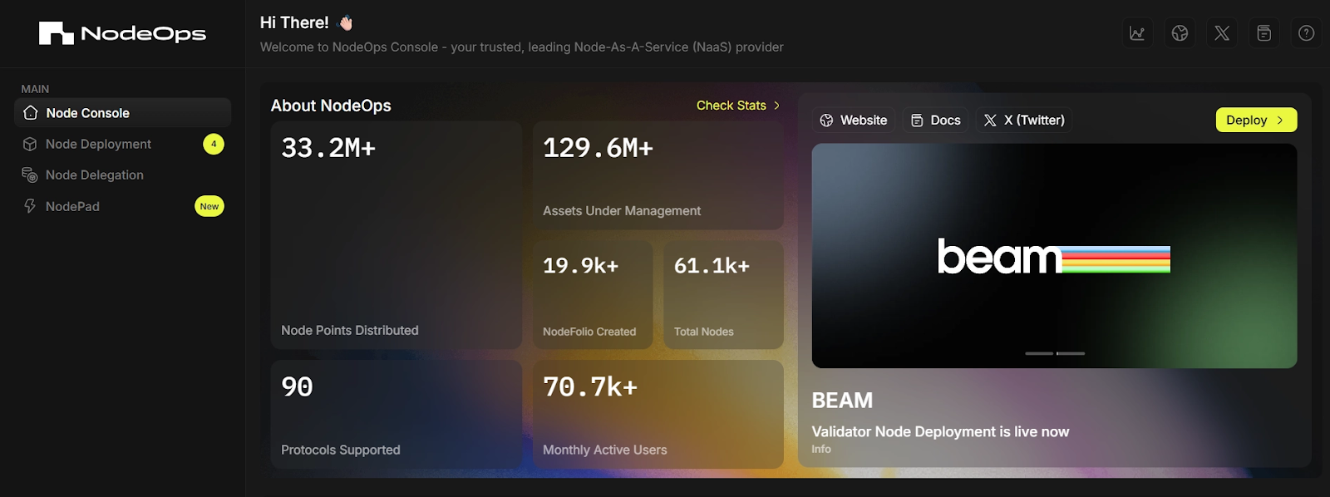Click the Hi There! greeting text
This screenshot has width=1330, height=497.
(x=294, y=22)
